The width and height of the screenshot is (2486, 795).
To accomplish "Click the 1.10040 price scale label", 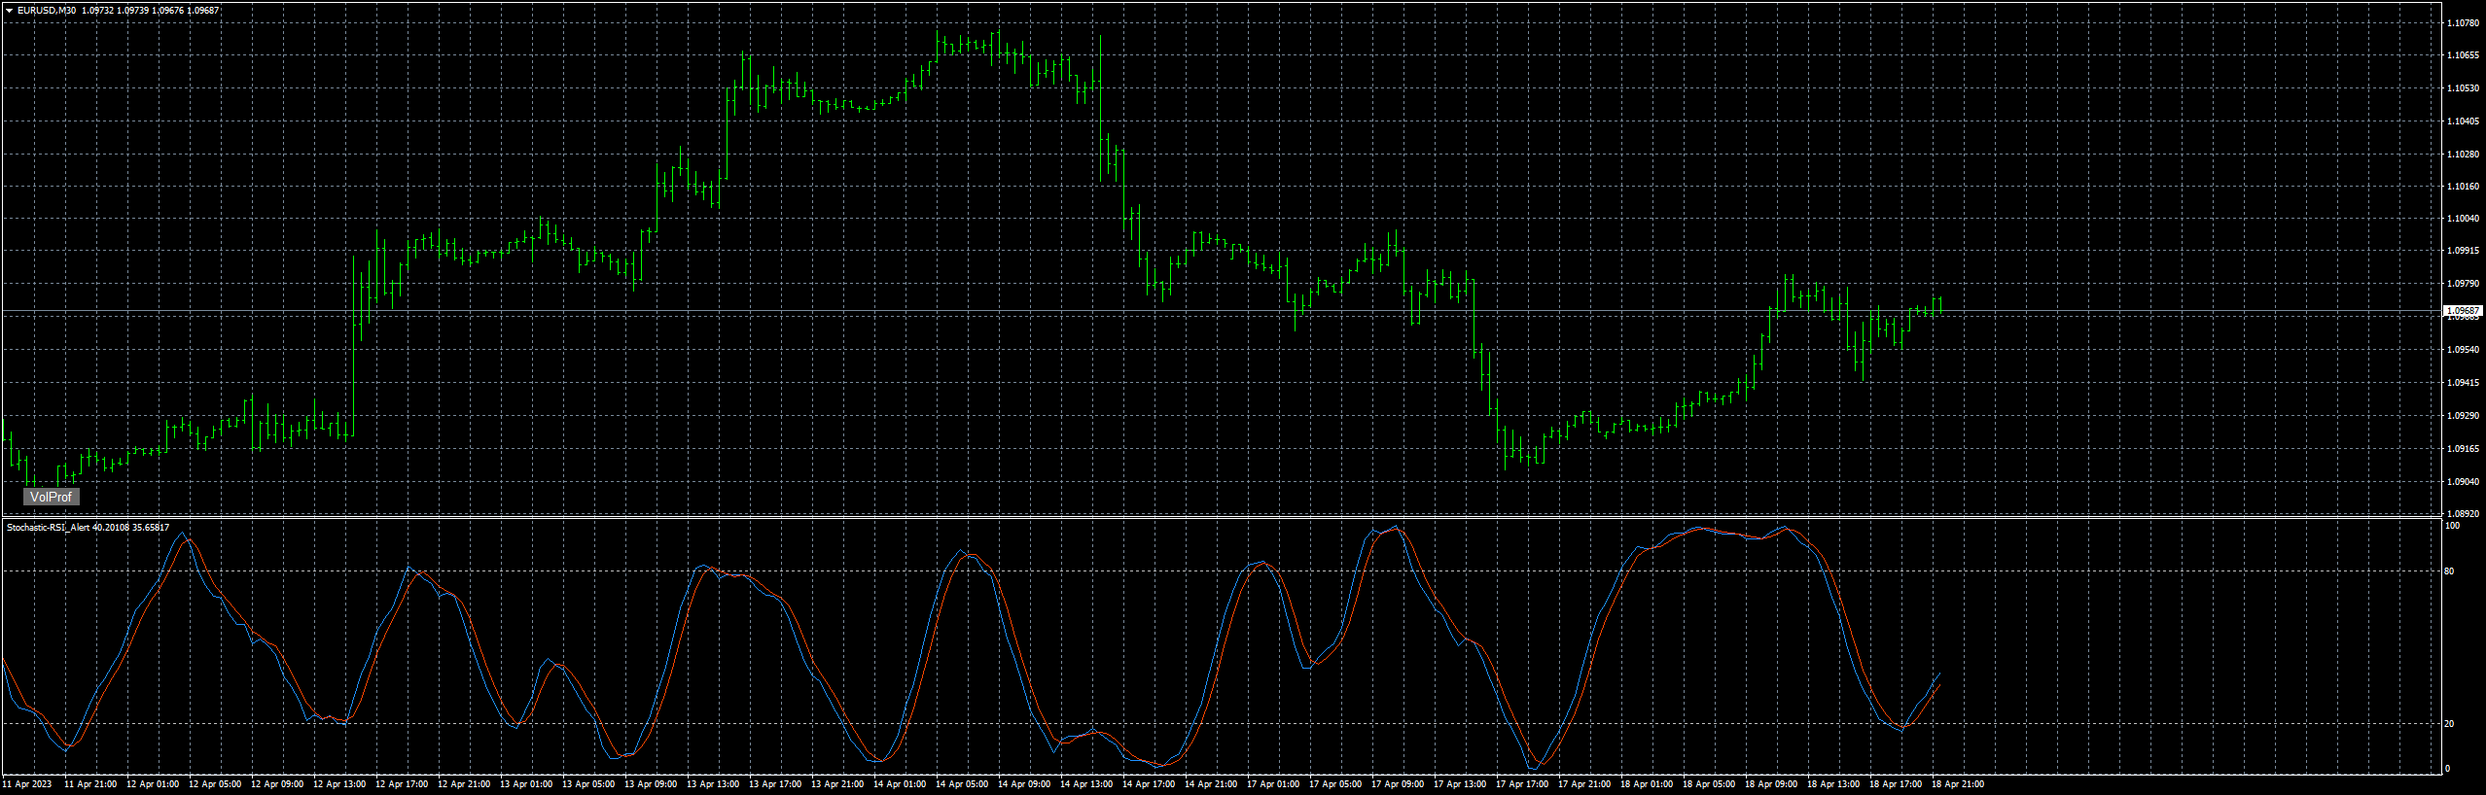I will tap(2463, 219).
